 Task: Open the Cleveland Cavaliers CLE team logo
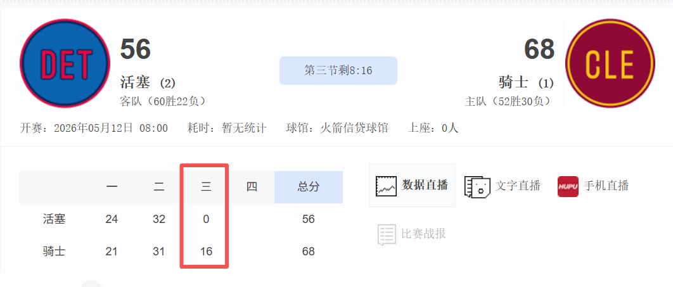(x=610, y=63)
